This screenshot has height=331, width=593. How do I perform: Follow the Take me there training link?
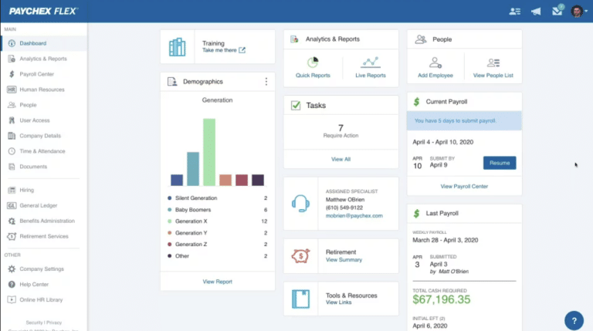pos(223,50)
